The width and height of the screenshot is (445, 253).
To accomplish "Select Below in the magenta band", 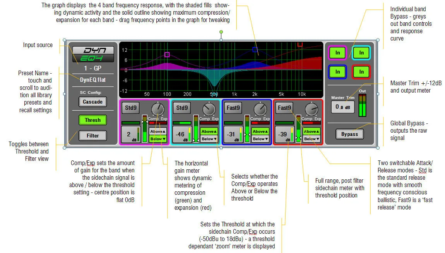I will [158, 139].
